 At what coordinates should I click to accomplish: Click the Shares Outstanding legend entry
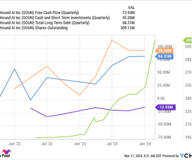[x=34, y=28]
